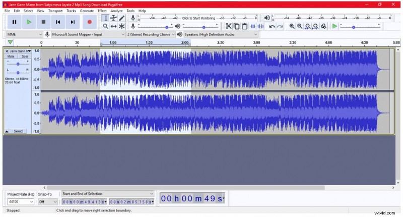
Task: Open the 2 (Stereo) Recording Channels dropdown
Action: [x=151, y=34]
